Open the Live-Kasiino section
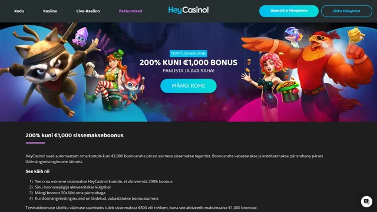The height and width of the screenshot is (212, 377). pyautogui.click(x=88, y=11)
